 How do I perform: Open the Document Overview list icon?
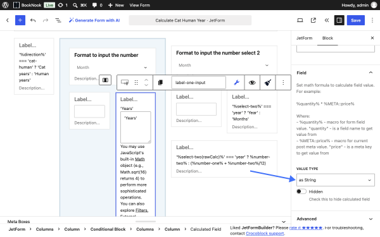pyautogui.click(x=58, y=20)
